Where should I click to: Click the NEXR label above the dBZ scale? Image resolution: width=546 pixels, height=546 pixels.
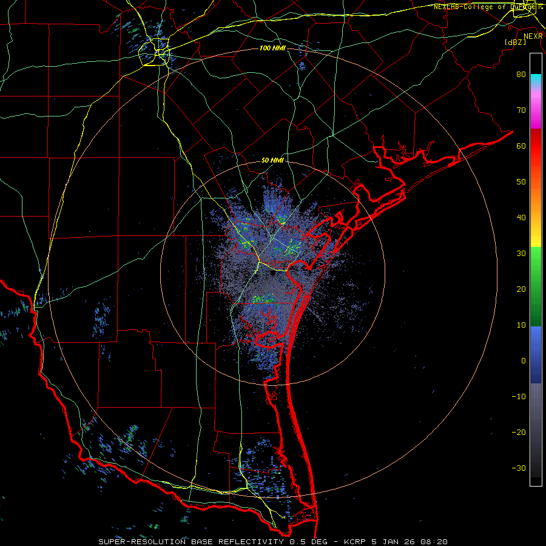point(533,36)
